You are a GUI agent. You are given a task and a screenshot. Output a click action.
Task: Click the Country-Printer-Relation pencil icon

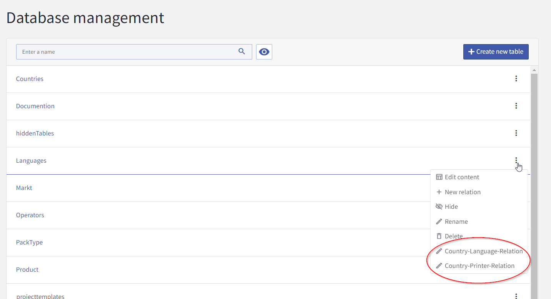(x=439, y=266)
